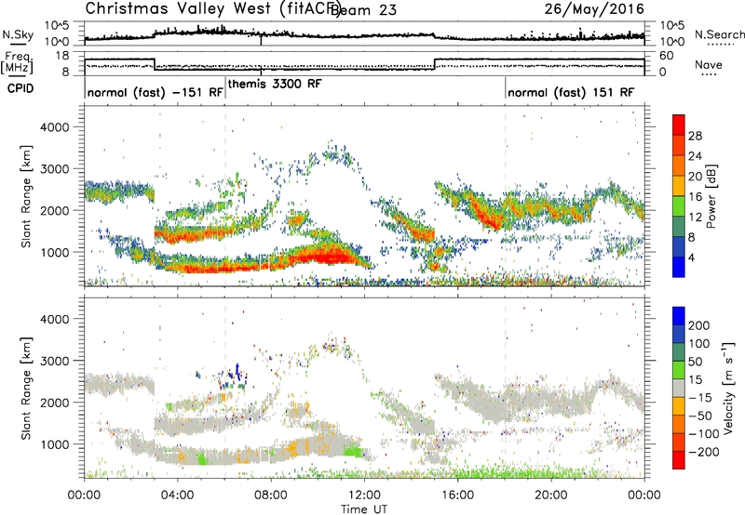Viewport: 745px width, 515px height.
Task: Click the '16:00' time tick label
Action: tap(457, 495)
